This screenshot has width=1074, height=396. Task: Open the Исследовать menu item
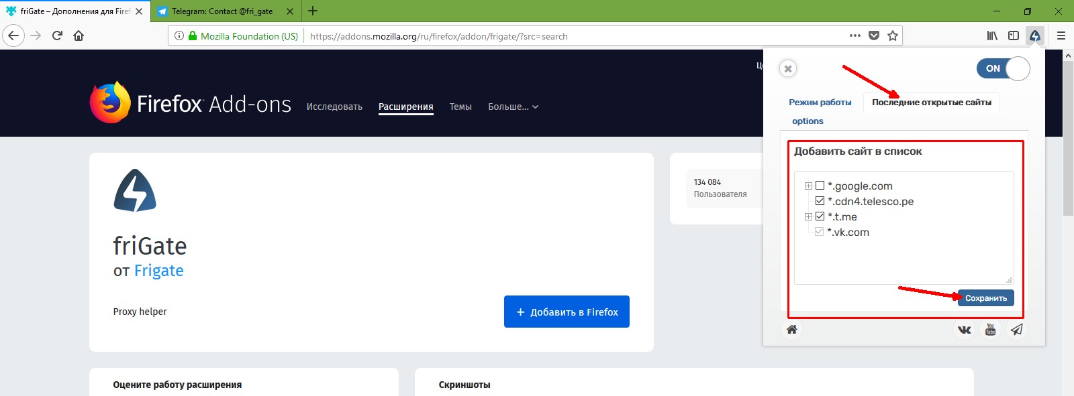tap(334, 107)
